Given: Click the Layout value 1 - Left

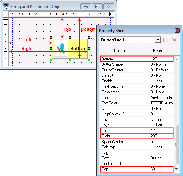Looking at the screenshot, I should point(157,125).
